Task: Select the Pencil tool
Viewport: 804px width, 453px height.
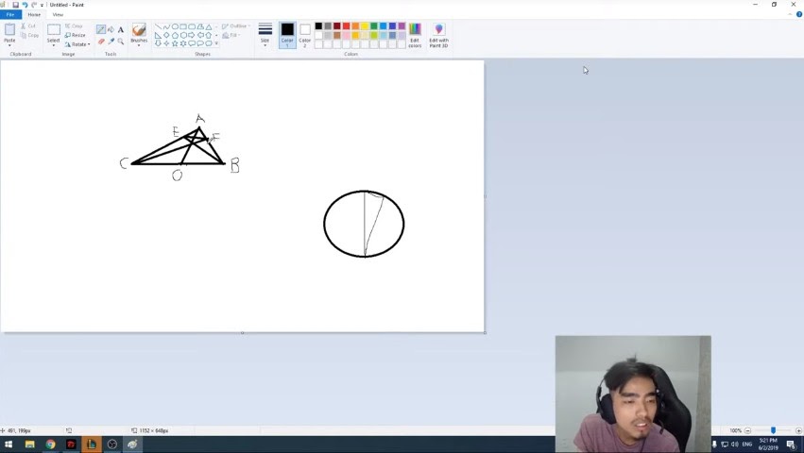Action: 101,29
